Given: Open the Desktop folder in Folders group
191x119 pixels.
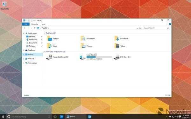Looking at the screenshot, I should pos(53,38).
